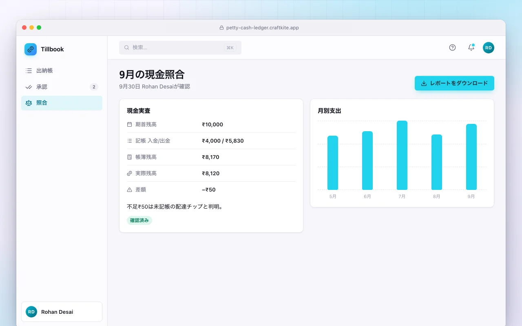Open the 承認 approvals menu item
Image resolution: width=522 pixels, height=326 pixels.
(x=62, y=87)
